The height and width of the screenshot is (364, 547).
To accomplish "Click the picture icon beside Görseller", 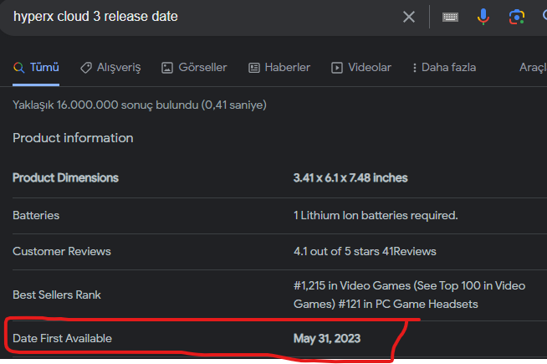I will [x=167, y=68].
